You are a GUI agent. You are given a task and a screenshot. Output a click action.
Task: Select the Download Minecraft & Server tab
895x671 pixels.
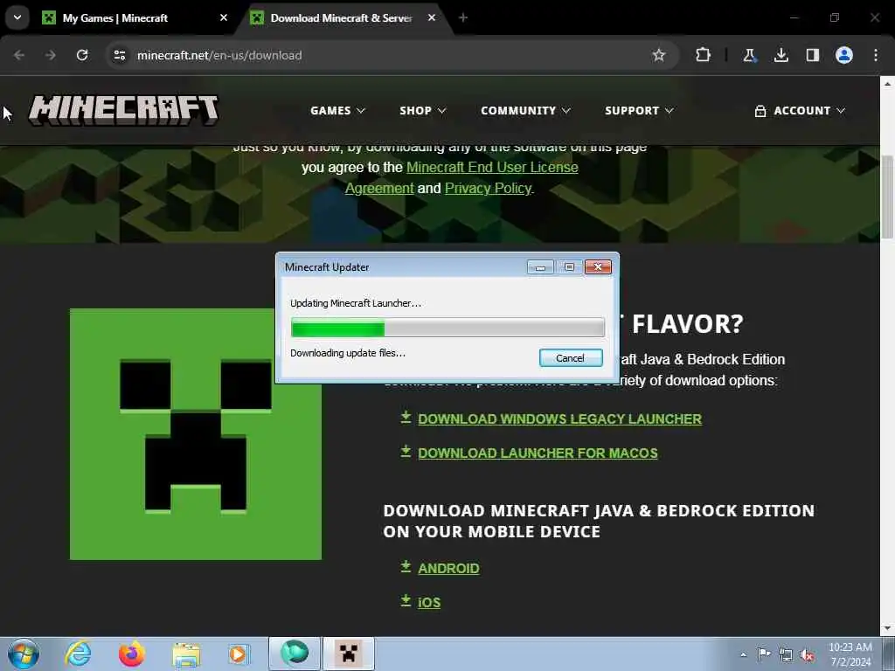tap(344, 17)
